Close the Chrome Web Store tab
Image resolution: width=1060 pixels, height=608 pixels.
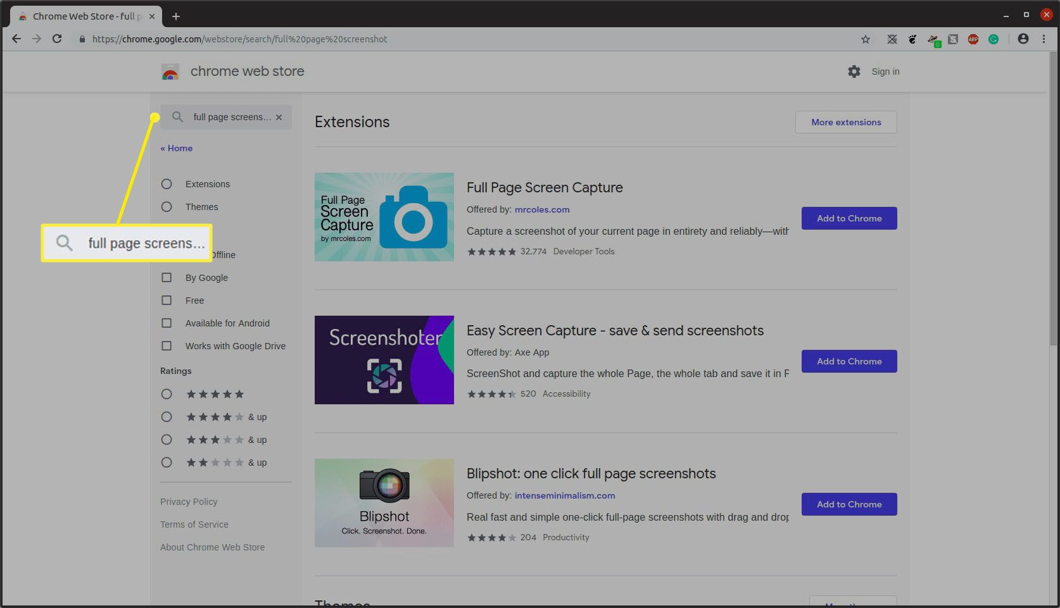(x=152, y=16)
